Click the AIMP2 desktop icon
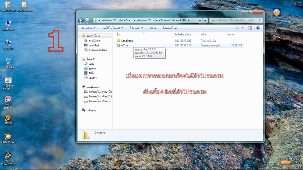303x170 pixels. pos(8,119)
